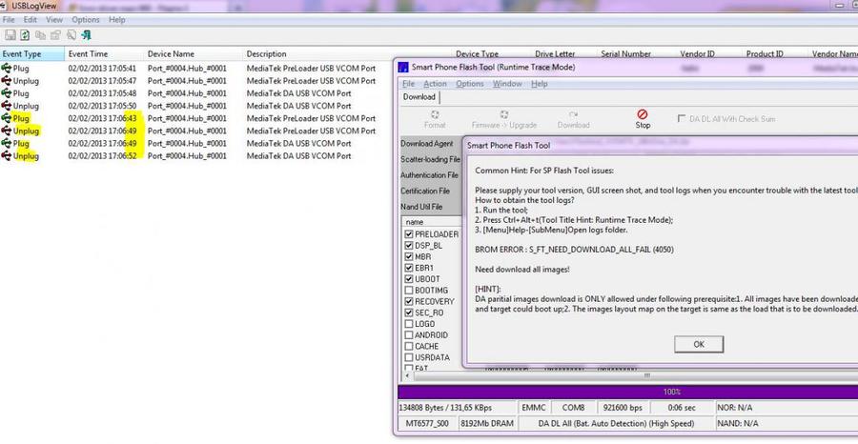Open the USBLogView Options menu

86,20
